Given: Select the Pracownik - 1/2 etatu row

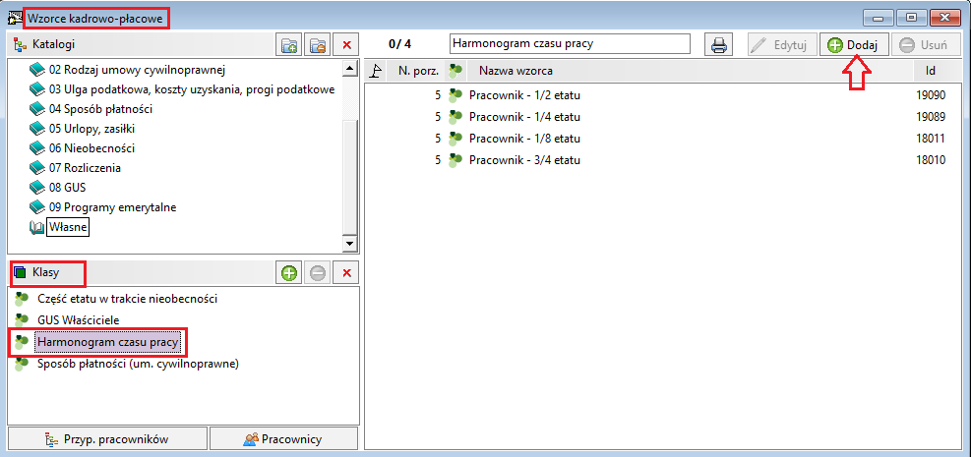Looking at the screenshot, I should (x=656, y=95).
